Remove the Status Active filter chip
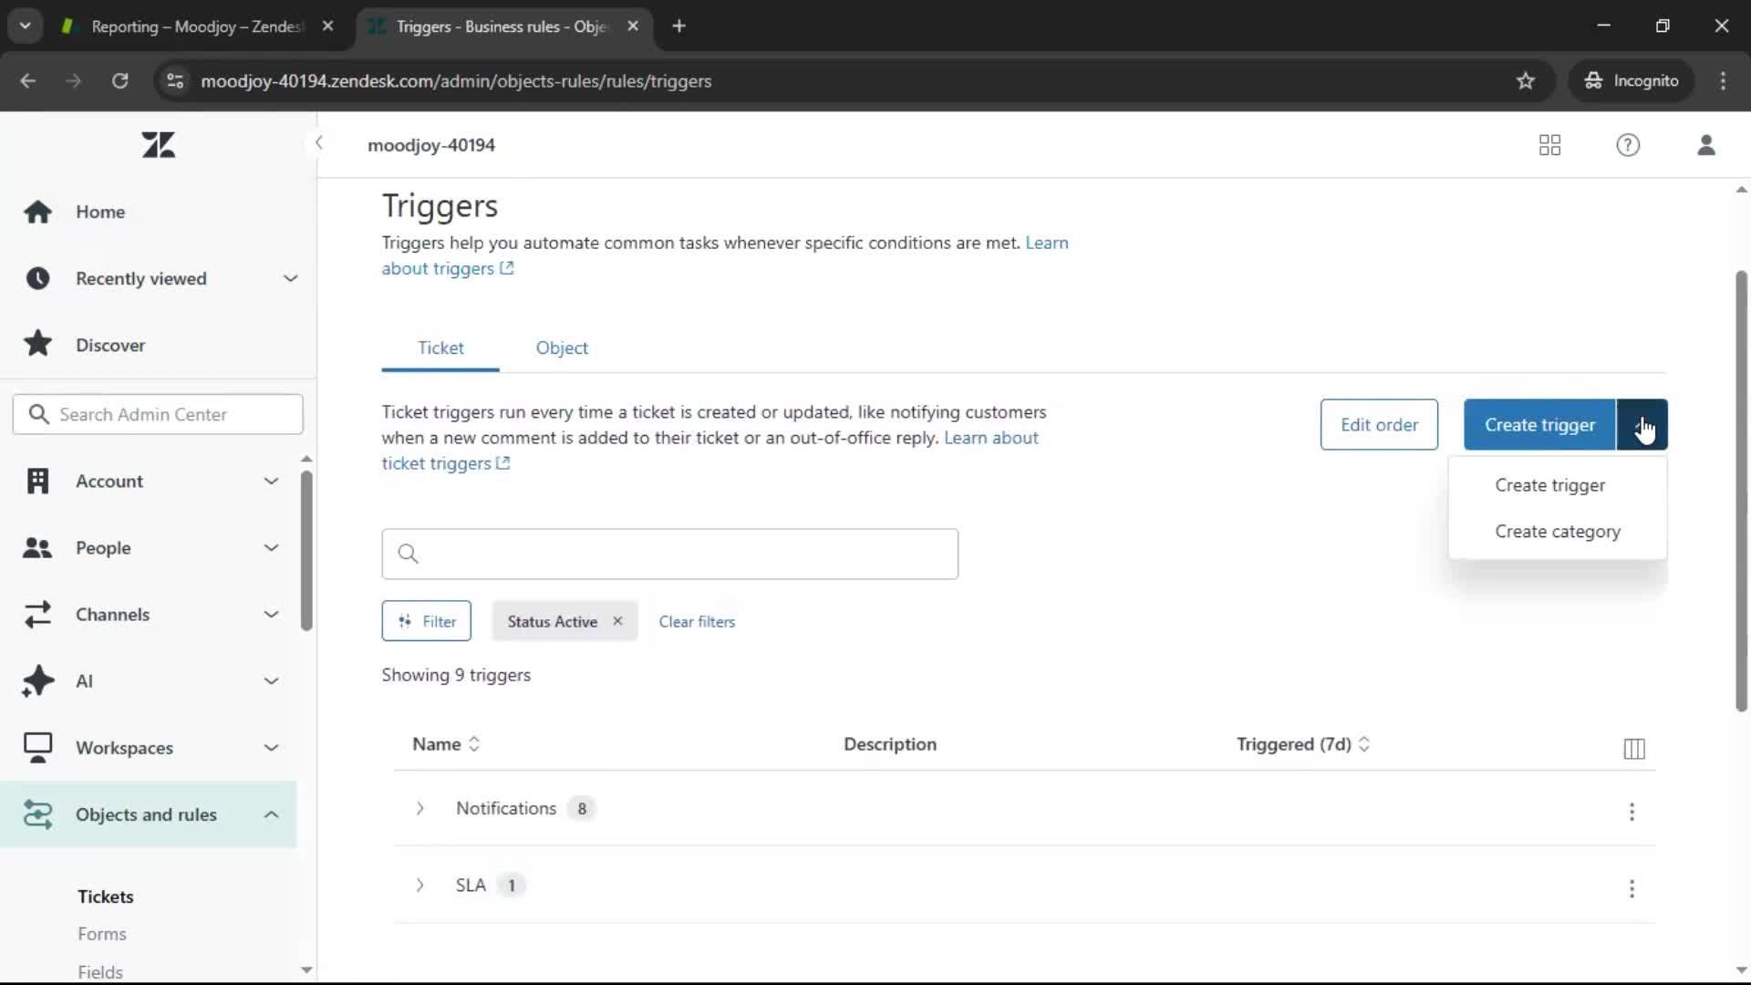 pos(617,621)
